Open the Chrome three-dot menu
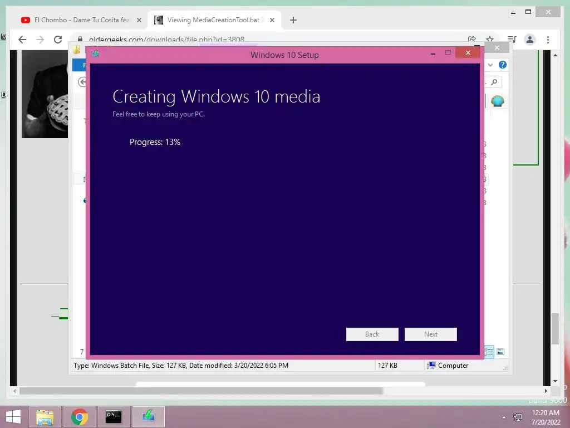 pyautogui.click(x=548, y=40)
